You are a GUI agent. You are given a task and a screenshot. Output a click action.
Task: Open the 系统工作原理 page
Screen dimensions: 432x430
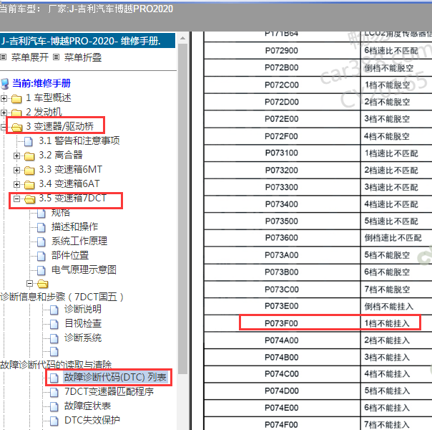79,242
